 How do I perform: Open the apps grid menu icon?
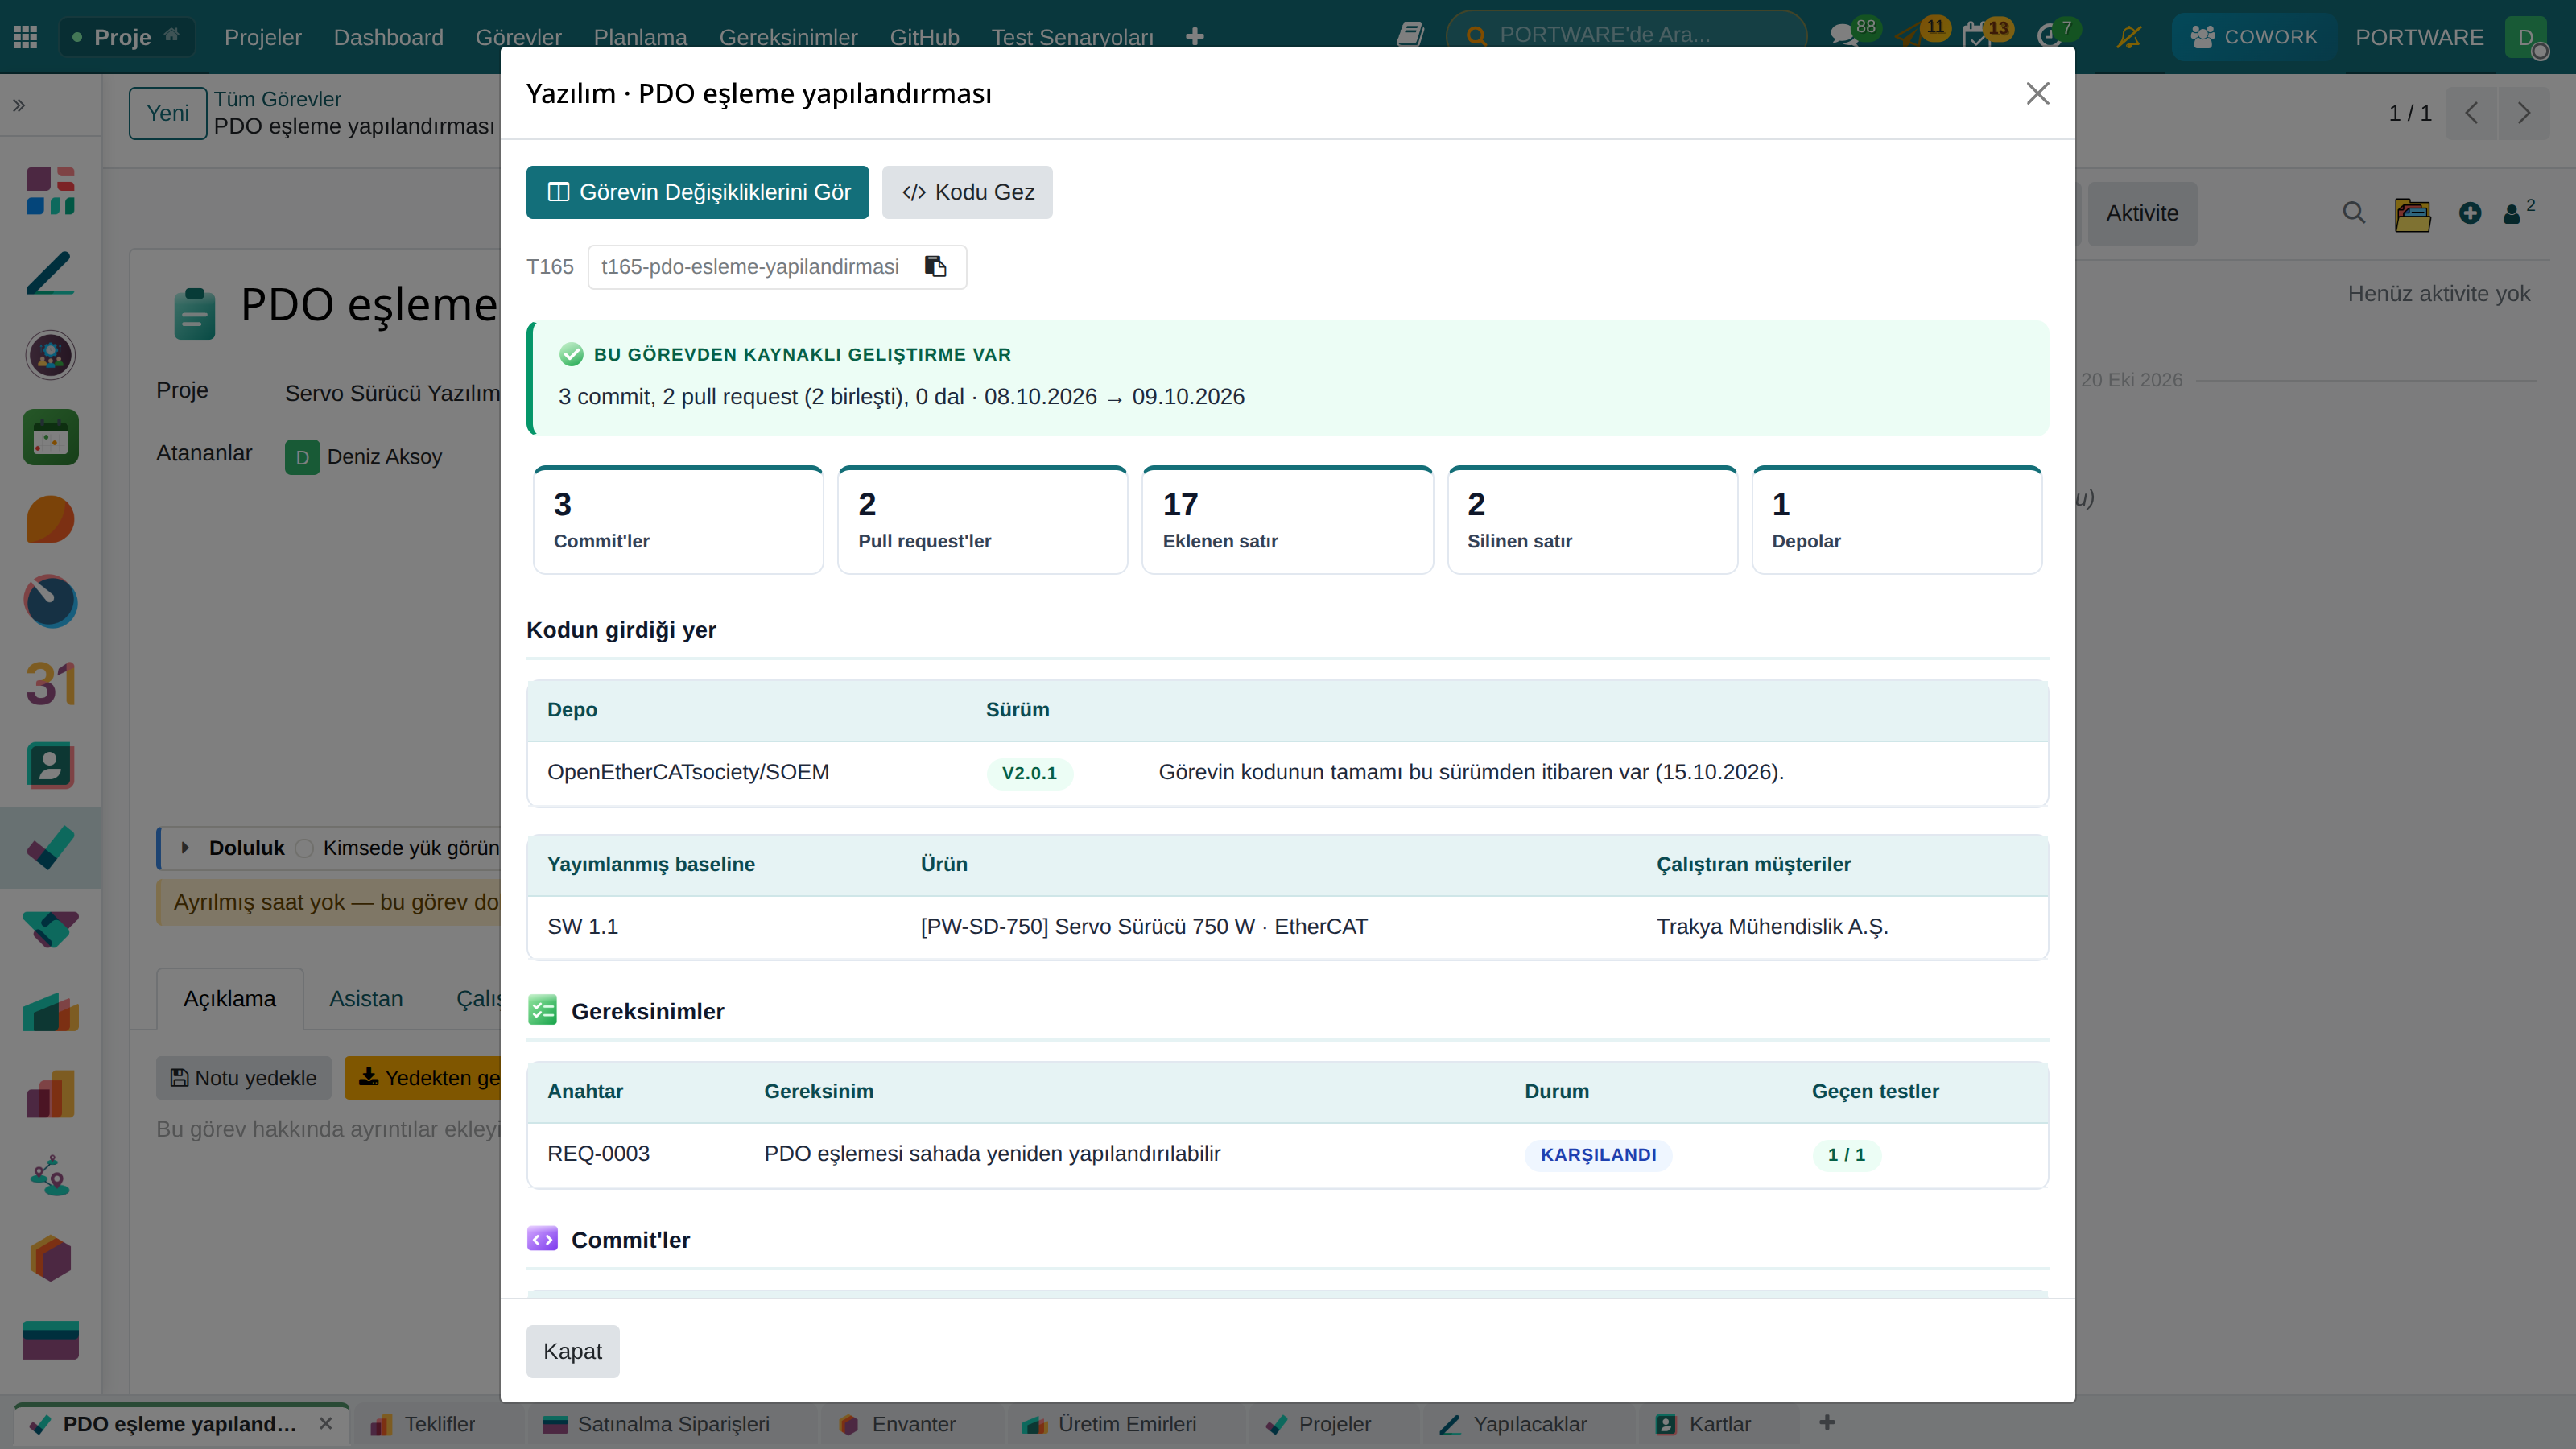tap(26, 37)
